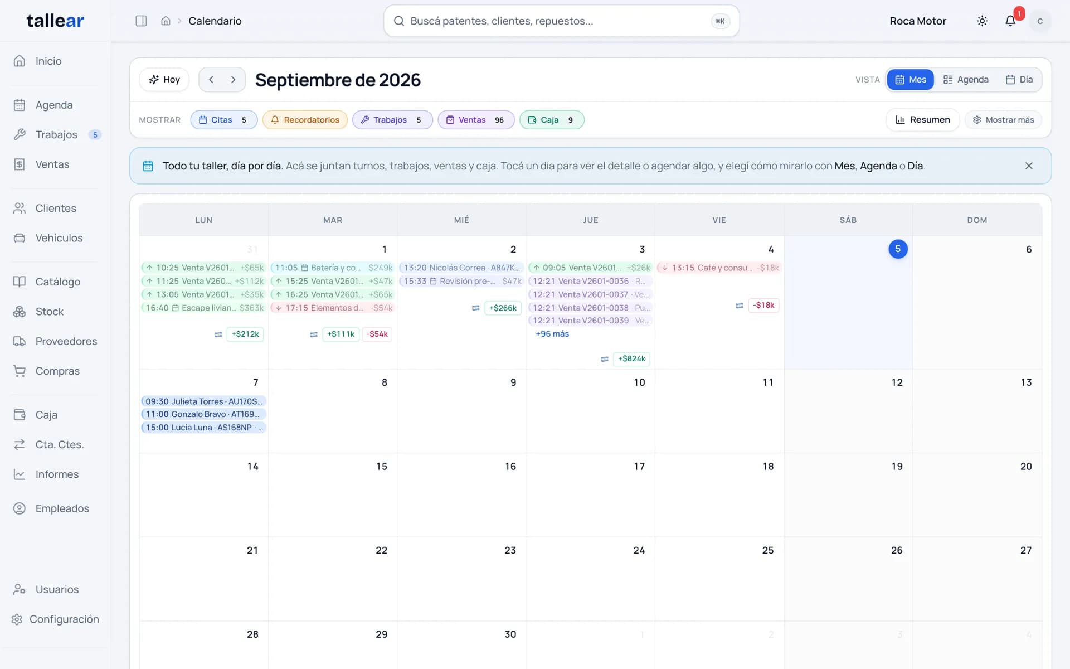Switch to the Mes view
1070x669 pixels.
[x=911, y=80]
